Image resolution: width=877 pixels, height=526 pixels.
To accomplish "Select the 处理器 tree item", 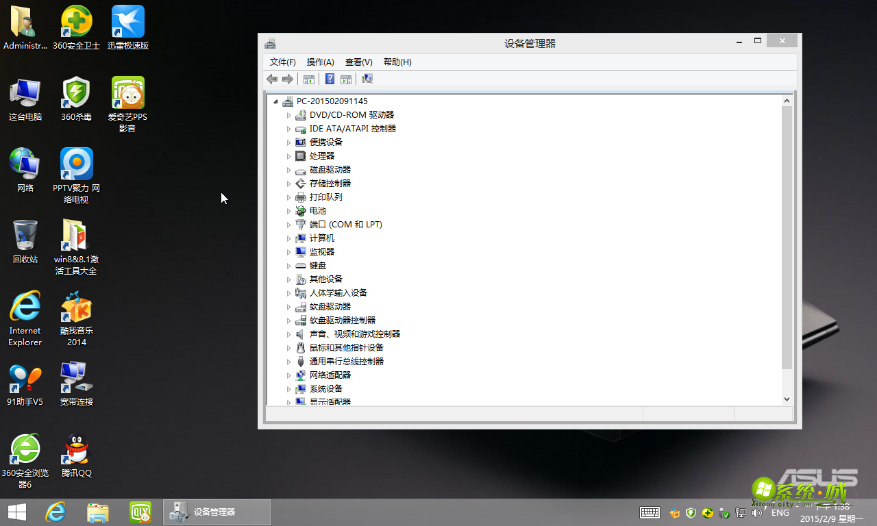I will point(321,155).
